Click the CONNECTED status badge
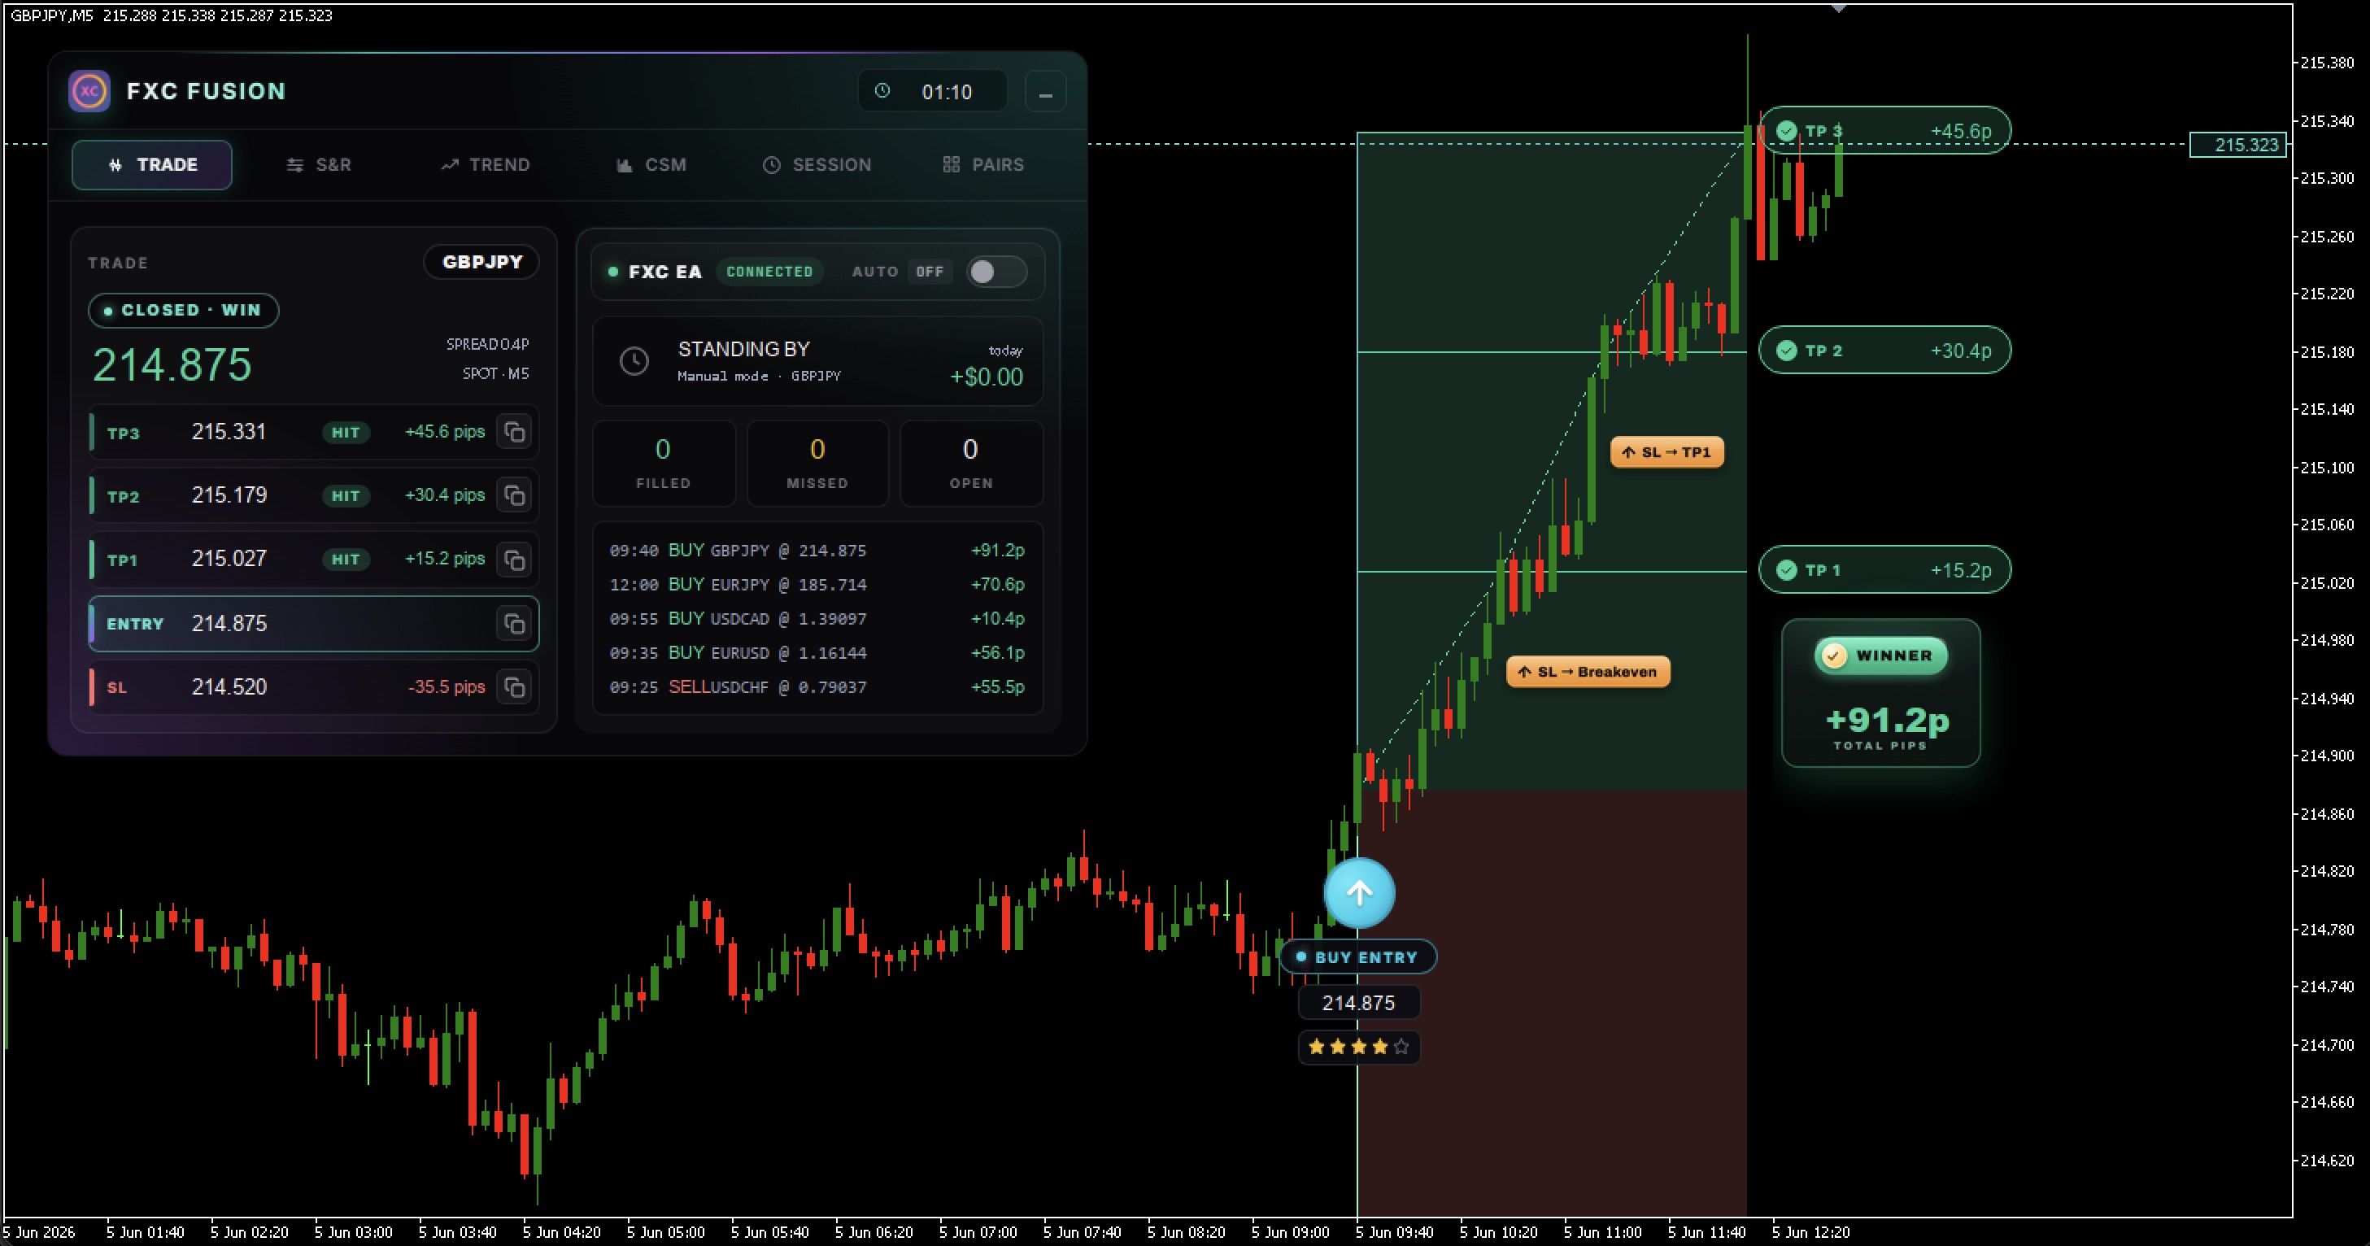The height and width of the screenshot is (1246, 2370). click(769, 272)
